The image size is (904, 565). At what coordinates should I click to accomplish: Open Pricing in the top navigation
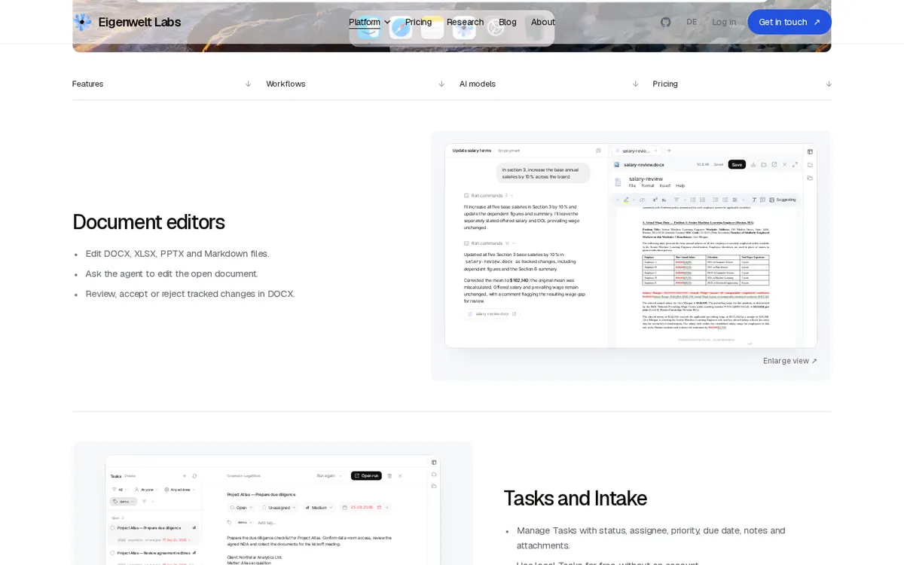coord(418,22)
